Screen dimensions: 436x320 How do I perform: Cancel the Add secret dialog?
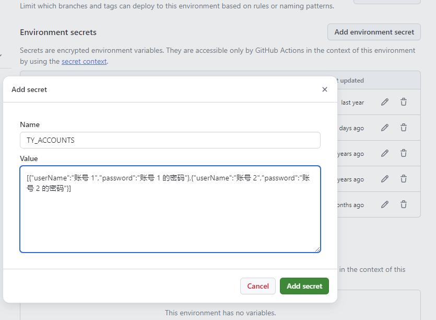click(258, 286)
